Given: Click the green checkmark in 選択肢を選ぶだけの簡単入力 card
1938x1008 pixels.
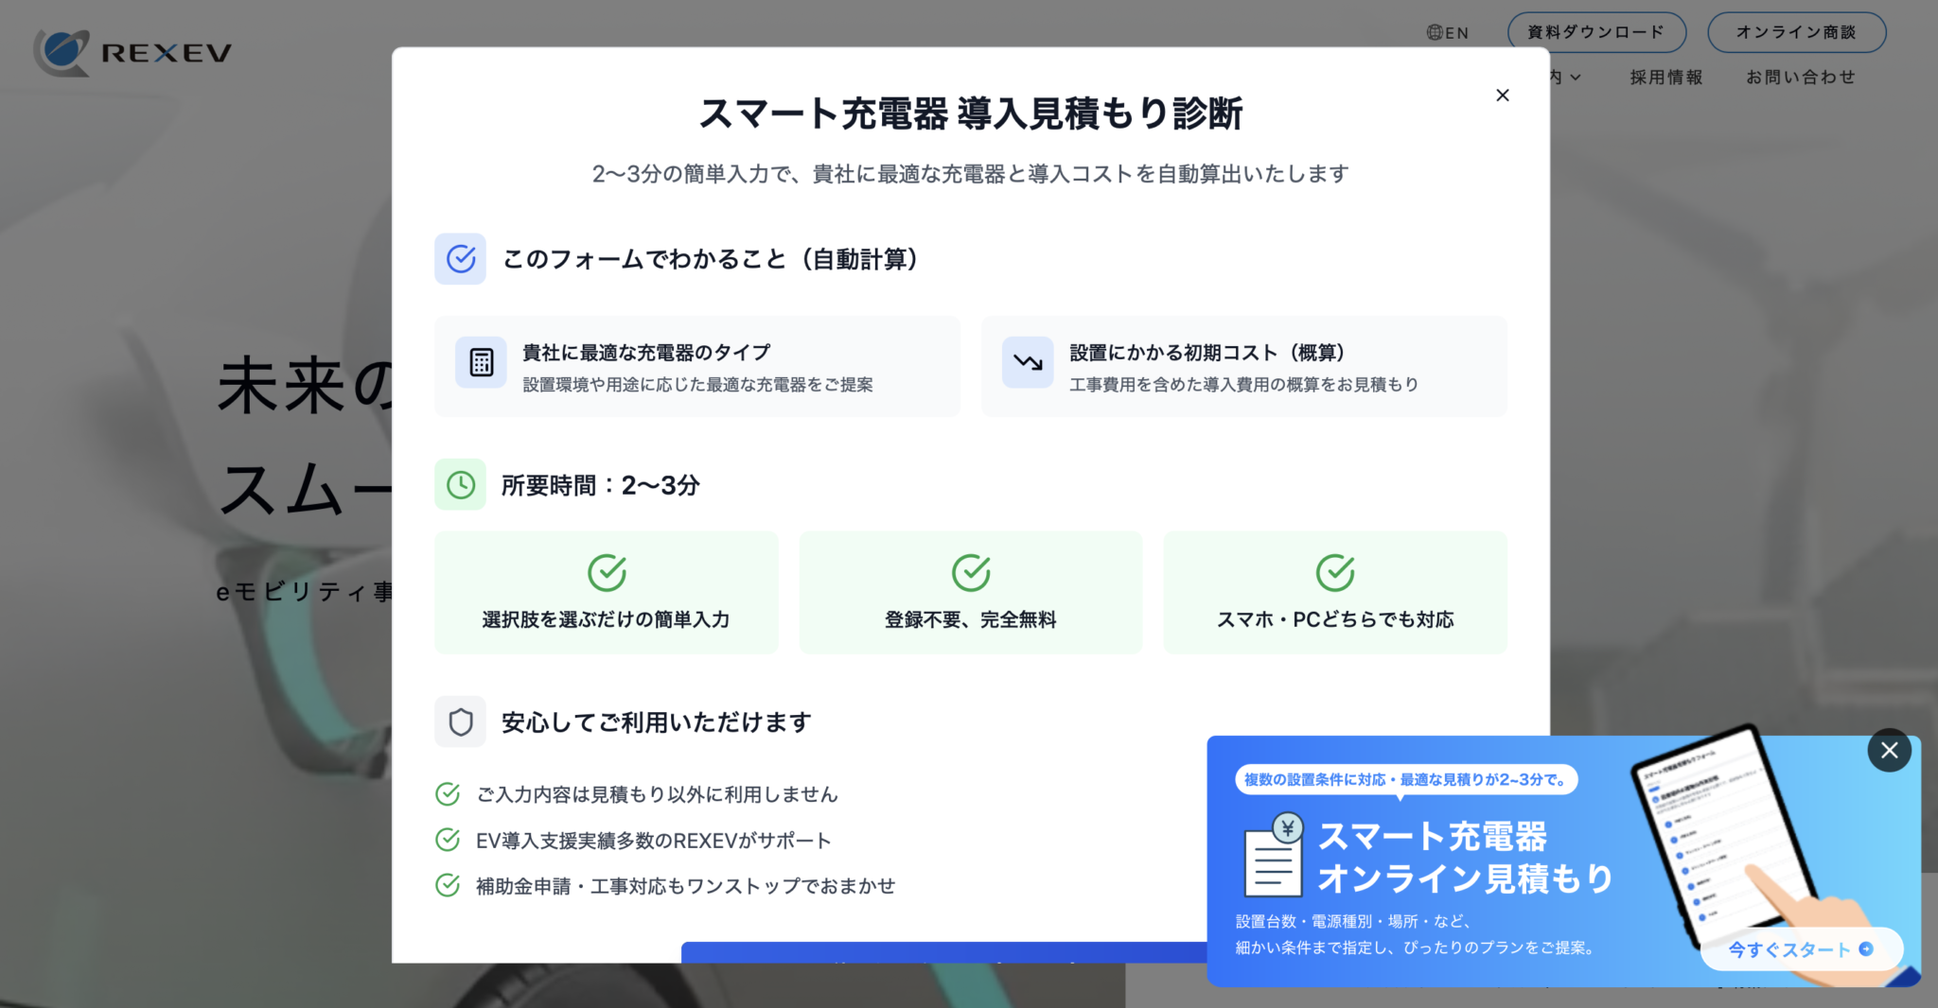Looking at the screenshot, I should click(607, 570).
